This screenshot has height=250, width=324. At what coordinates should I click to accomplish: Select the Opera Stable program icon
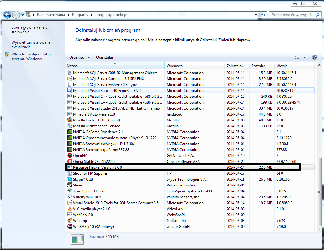click(x=70, y=161)
